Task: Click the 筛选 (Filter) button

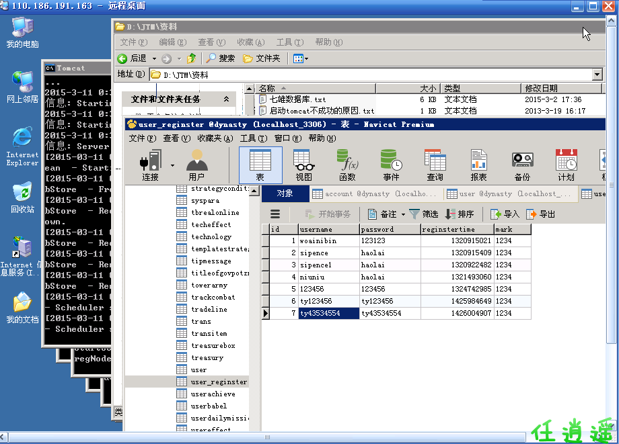Action: pos(424,214)
